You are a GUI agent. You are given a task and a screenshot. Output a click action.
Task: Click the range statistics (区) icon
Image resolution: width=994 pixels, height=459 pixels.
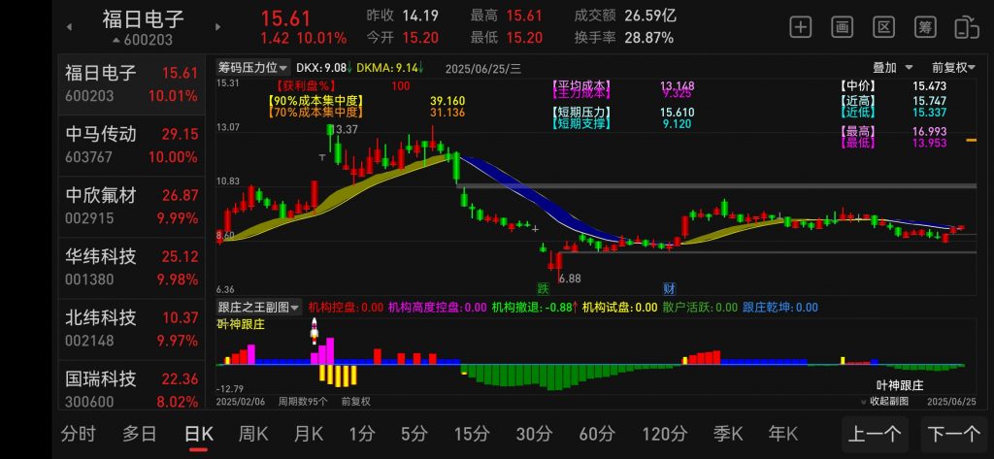pyautogui.click(x=883, y=27)
